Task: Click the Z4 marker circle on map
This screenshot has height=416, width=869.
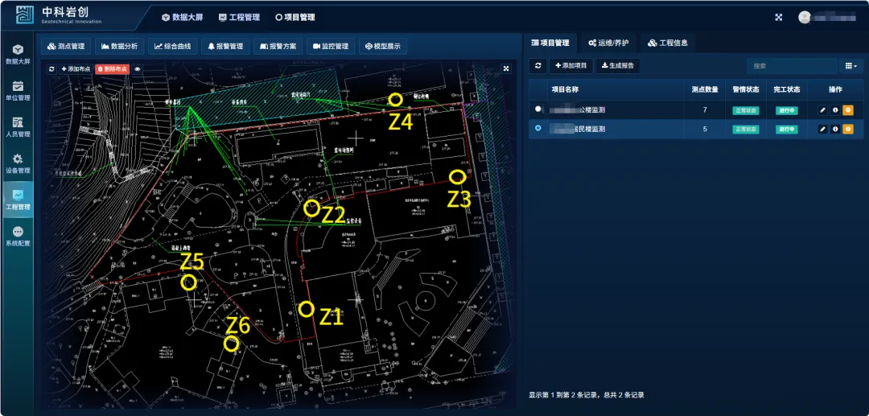Action: [x=395, y=99]
